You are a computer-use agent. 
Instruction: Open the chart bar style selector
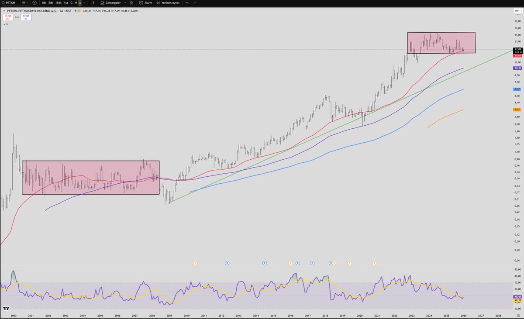pos(93,3)
